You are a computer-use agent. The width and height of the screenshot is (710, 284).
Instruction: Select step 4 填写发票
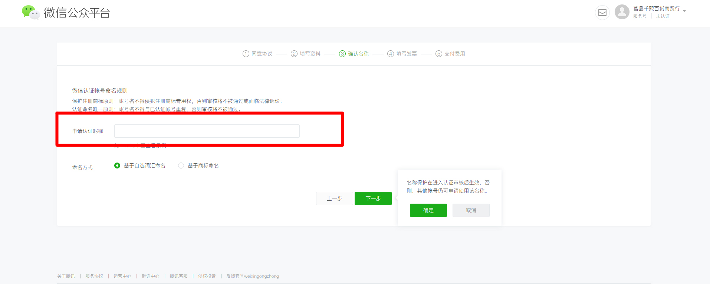pos(402,54)
